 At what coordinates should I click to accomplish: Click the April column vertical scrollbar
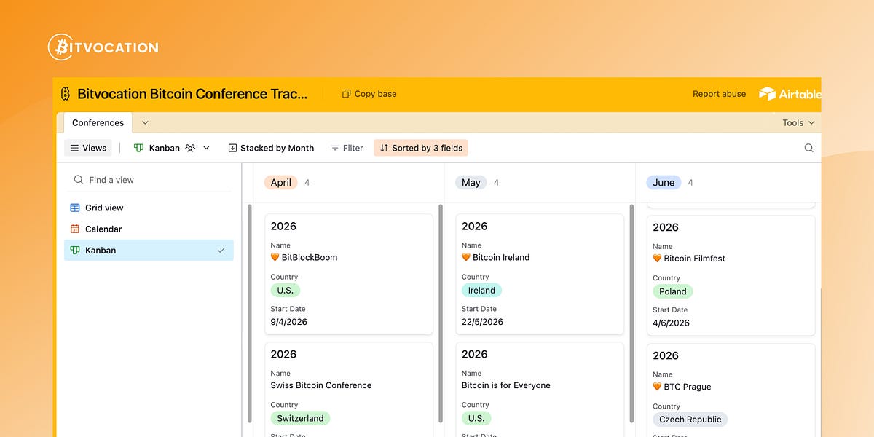pyautogui.click(x=441, y=313)
